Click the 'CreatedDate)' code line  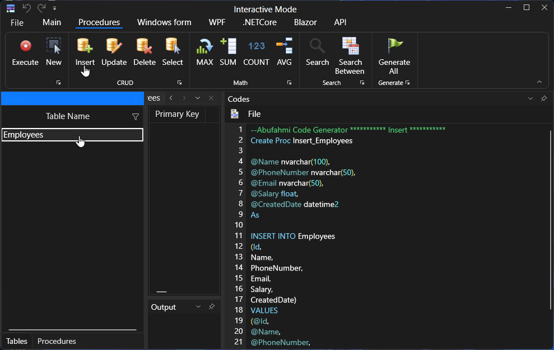[273, 300]
